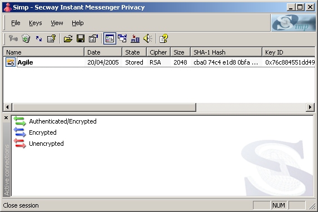Sort keys by the State column header

[x=134, y=52]
